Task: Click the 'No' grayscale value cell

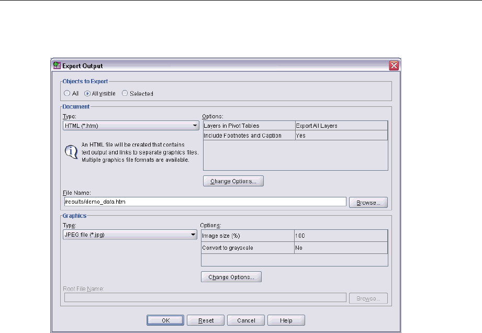Action: click(341, 248)
